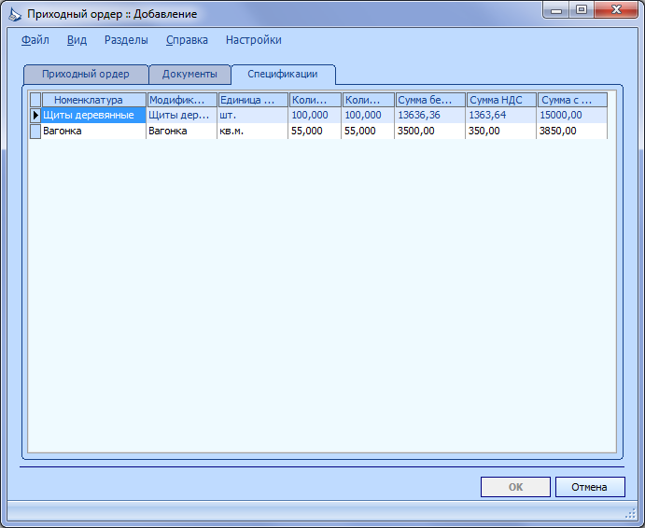Open the Справка menu
Viewport: 645px width, 528px height.
tap(187, 40)
